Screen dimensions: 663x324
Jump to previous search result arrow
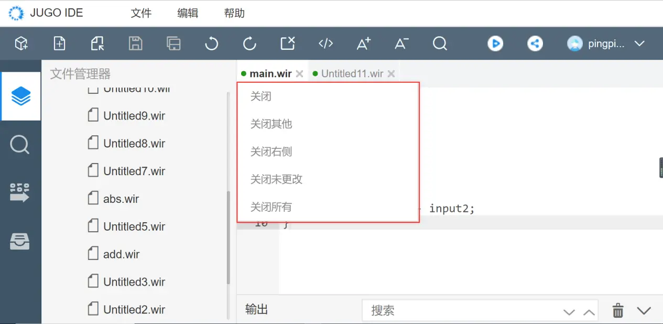tap(589, 312)
